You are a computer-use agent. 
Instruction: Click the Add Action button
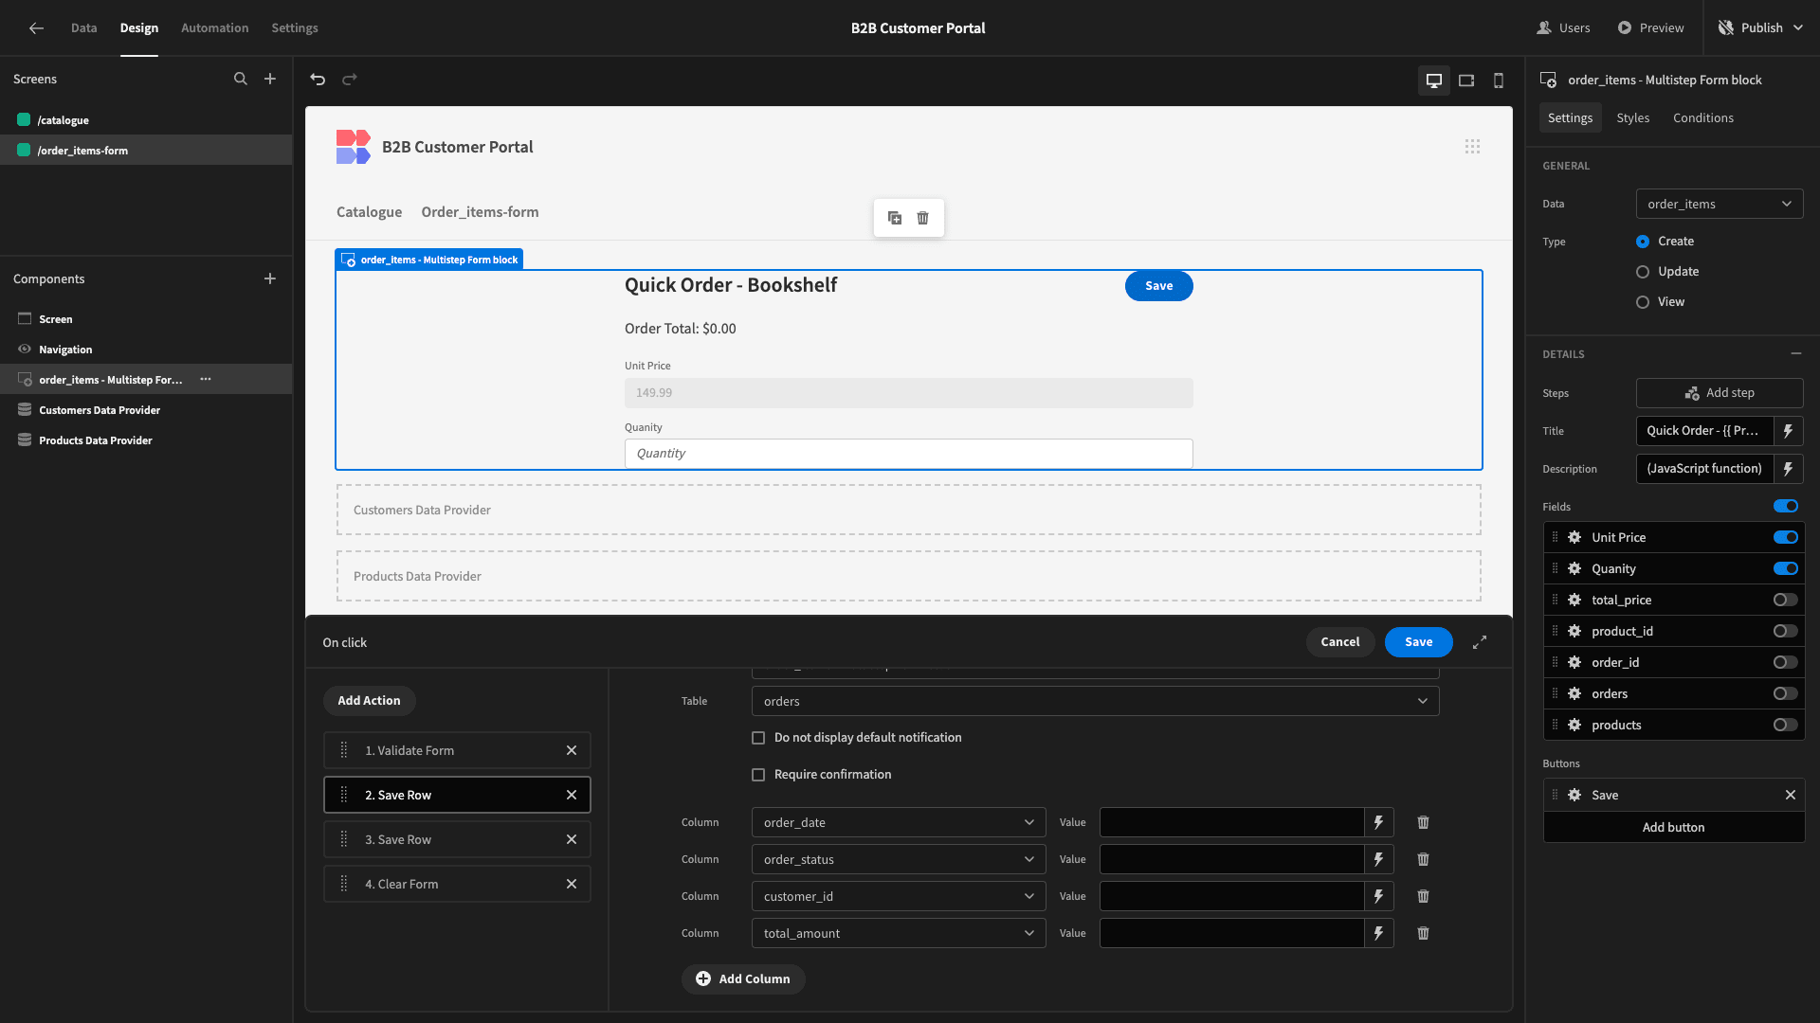click(369, 701)
